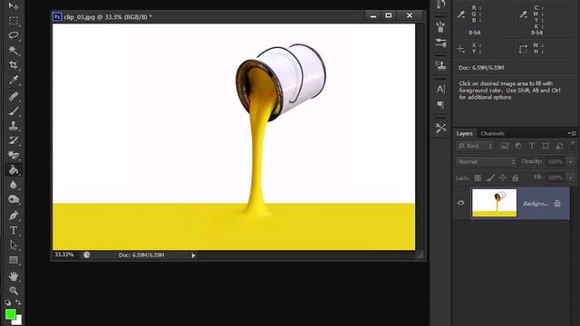Open the Brush settings panel icon
Screen dimensions: 580x326
440,43
